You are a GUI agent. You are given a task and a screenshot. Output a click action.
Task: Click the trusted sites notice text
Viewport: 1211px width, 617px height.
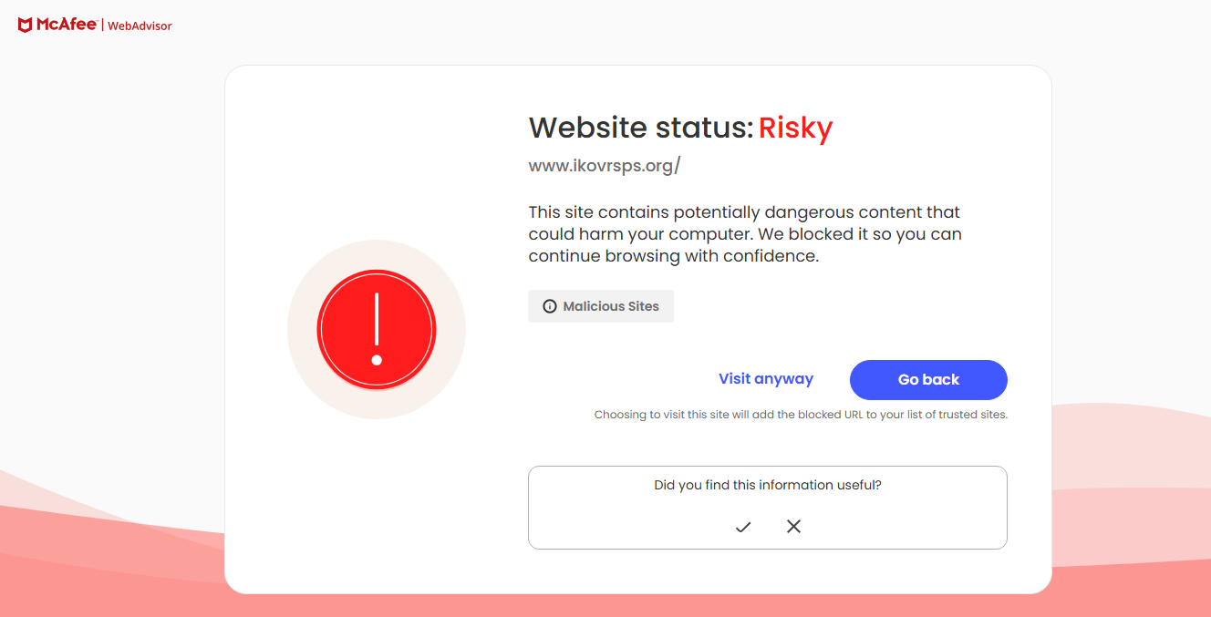pyautogui.click(x=801, y=415)
